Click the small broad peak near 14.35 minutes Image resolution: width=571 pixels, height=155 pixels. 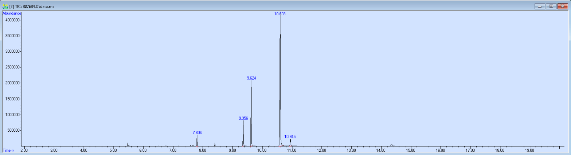[x=391, y=145]
